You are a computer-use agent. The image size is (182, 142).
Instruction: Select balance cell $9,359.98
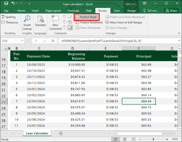pyautogui.click(x=73, y=126)
